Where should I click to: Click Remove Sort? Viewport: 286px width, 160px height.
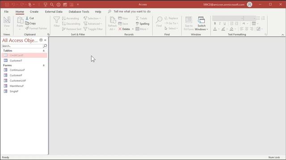click(71, 29)
